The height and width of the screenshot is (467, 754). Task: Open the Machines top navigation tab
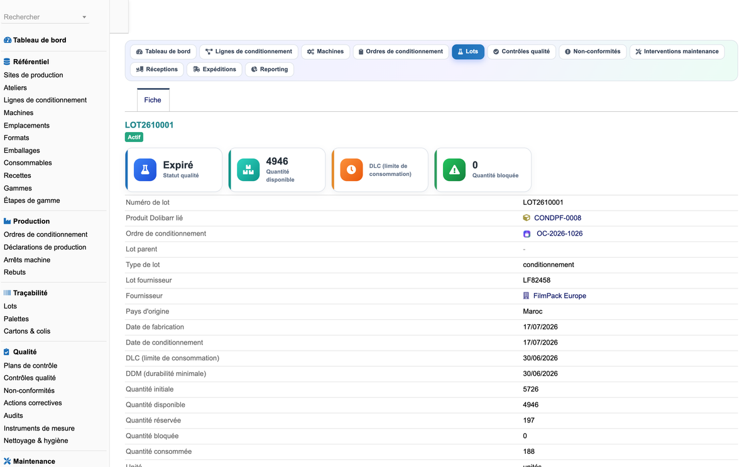(x=325, y=52)
